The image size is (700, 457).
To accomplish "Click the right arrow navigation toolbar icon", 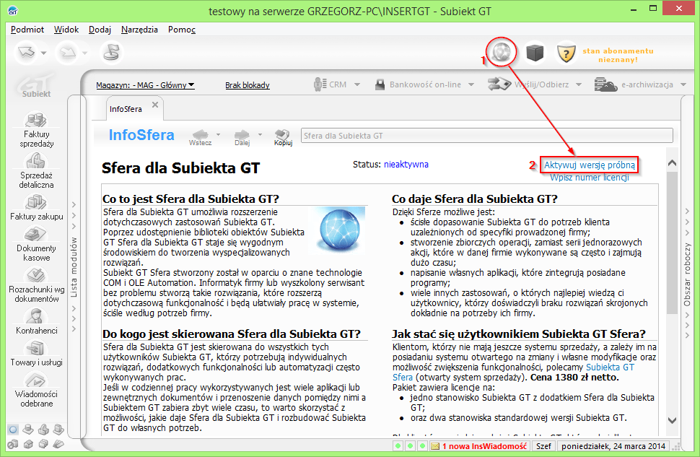I will (68, 52).
